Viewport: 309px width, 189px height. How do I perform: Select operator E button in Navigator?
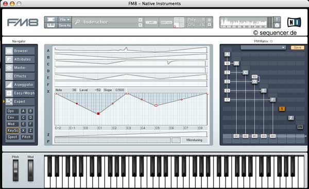click(23, 124)
